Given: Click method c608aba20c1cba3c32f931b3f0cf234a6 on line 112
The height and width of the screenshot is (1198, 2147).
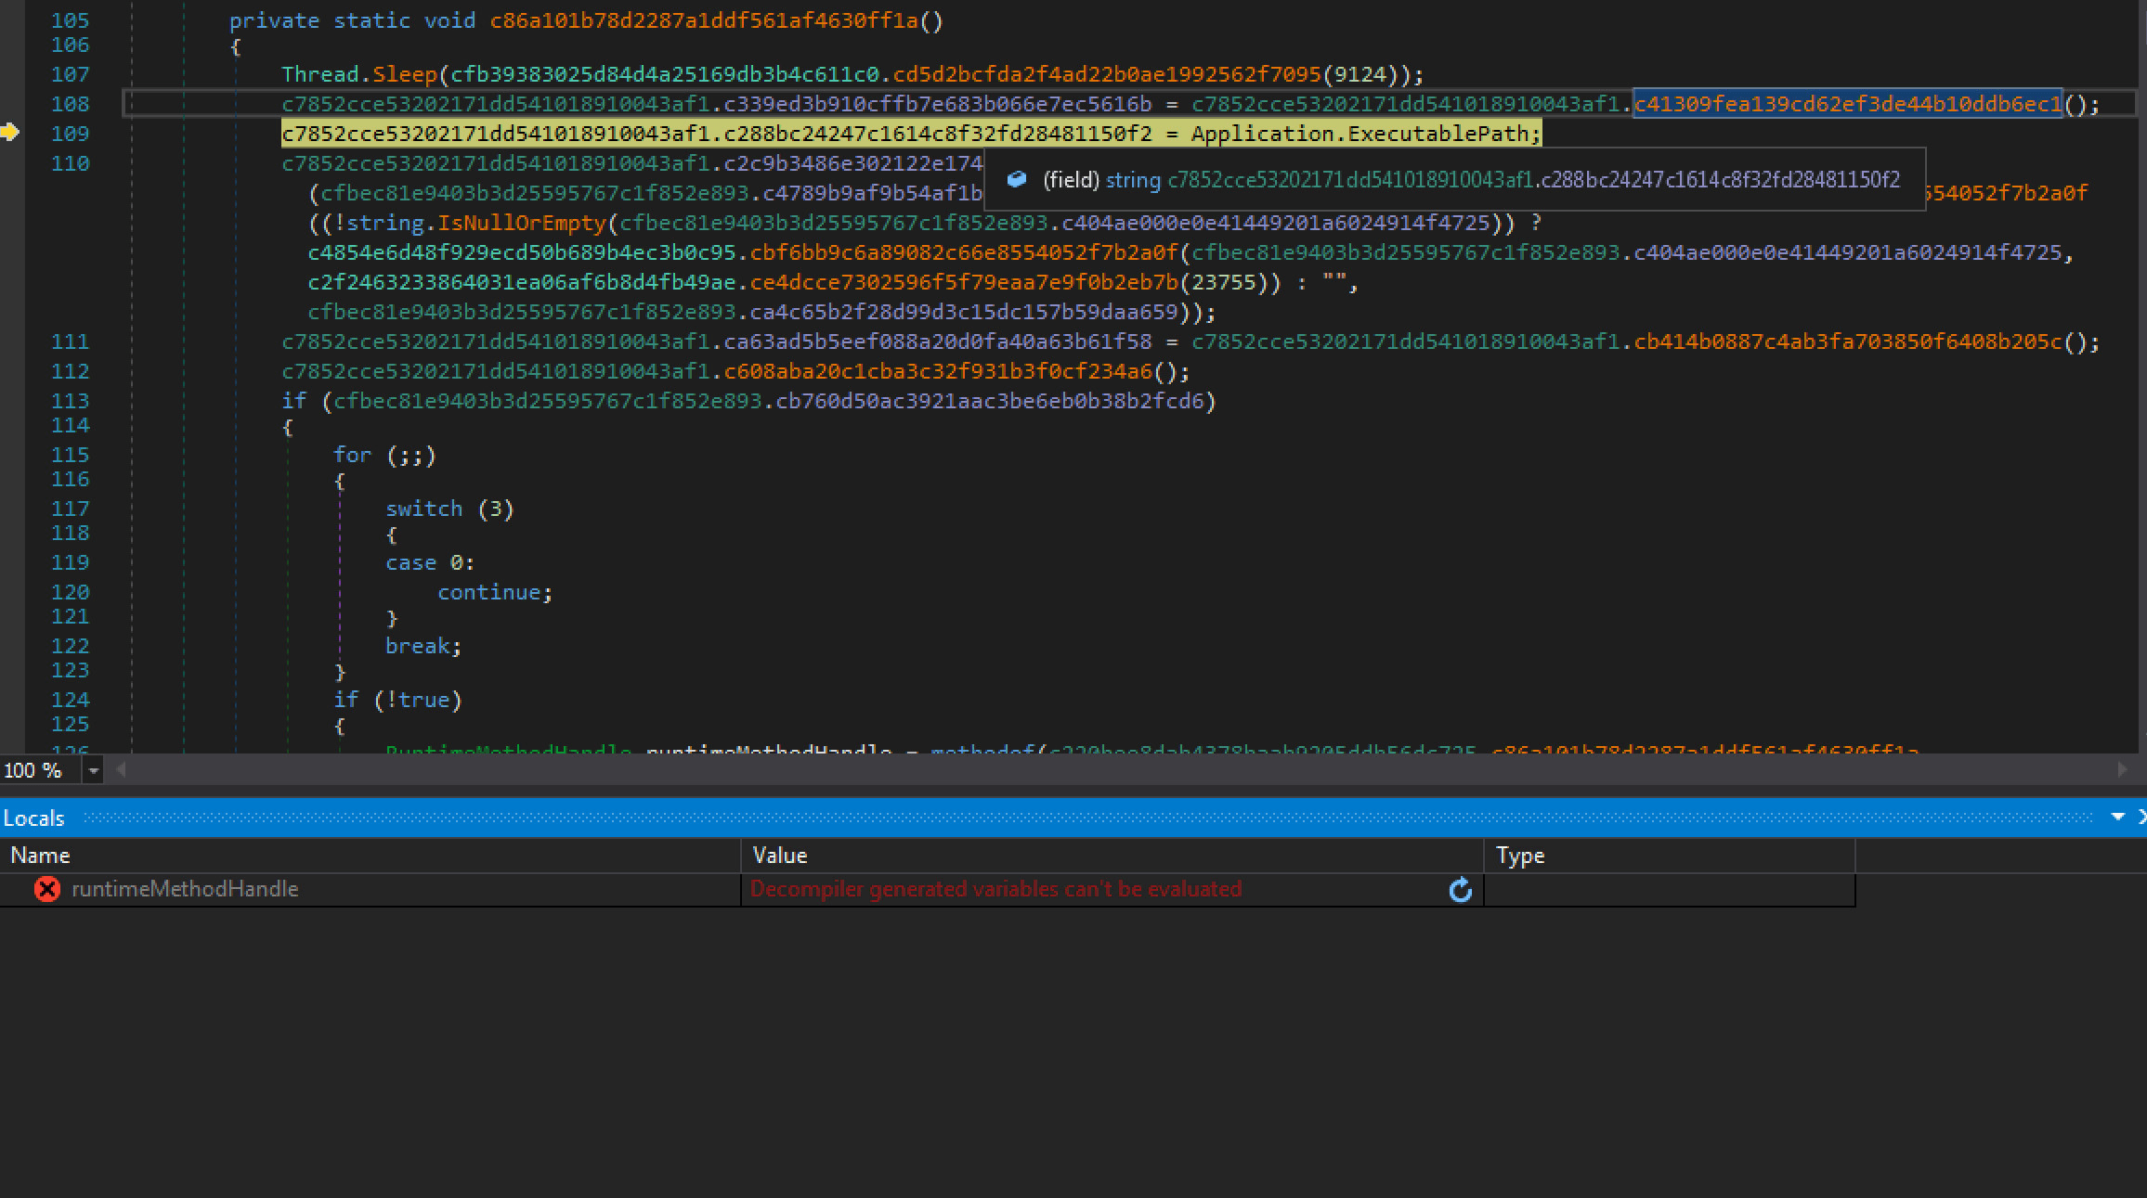Looking at the screenshot, I should [x=938, y=371].
